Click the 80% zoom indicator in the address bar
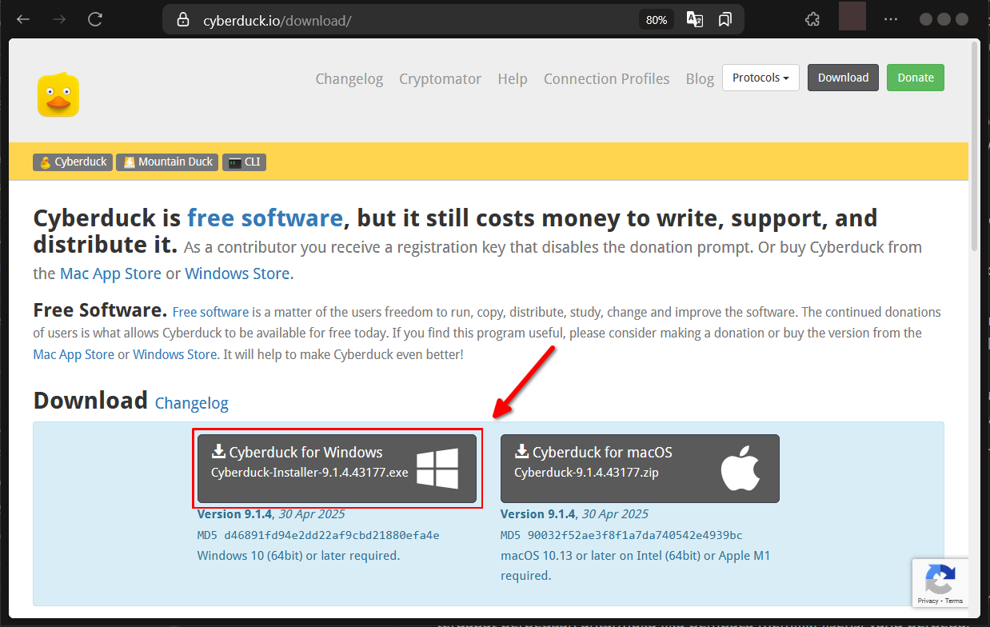This screenshot has width=990, height=627. pyautogui.click(x=657, y=20)
